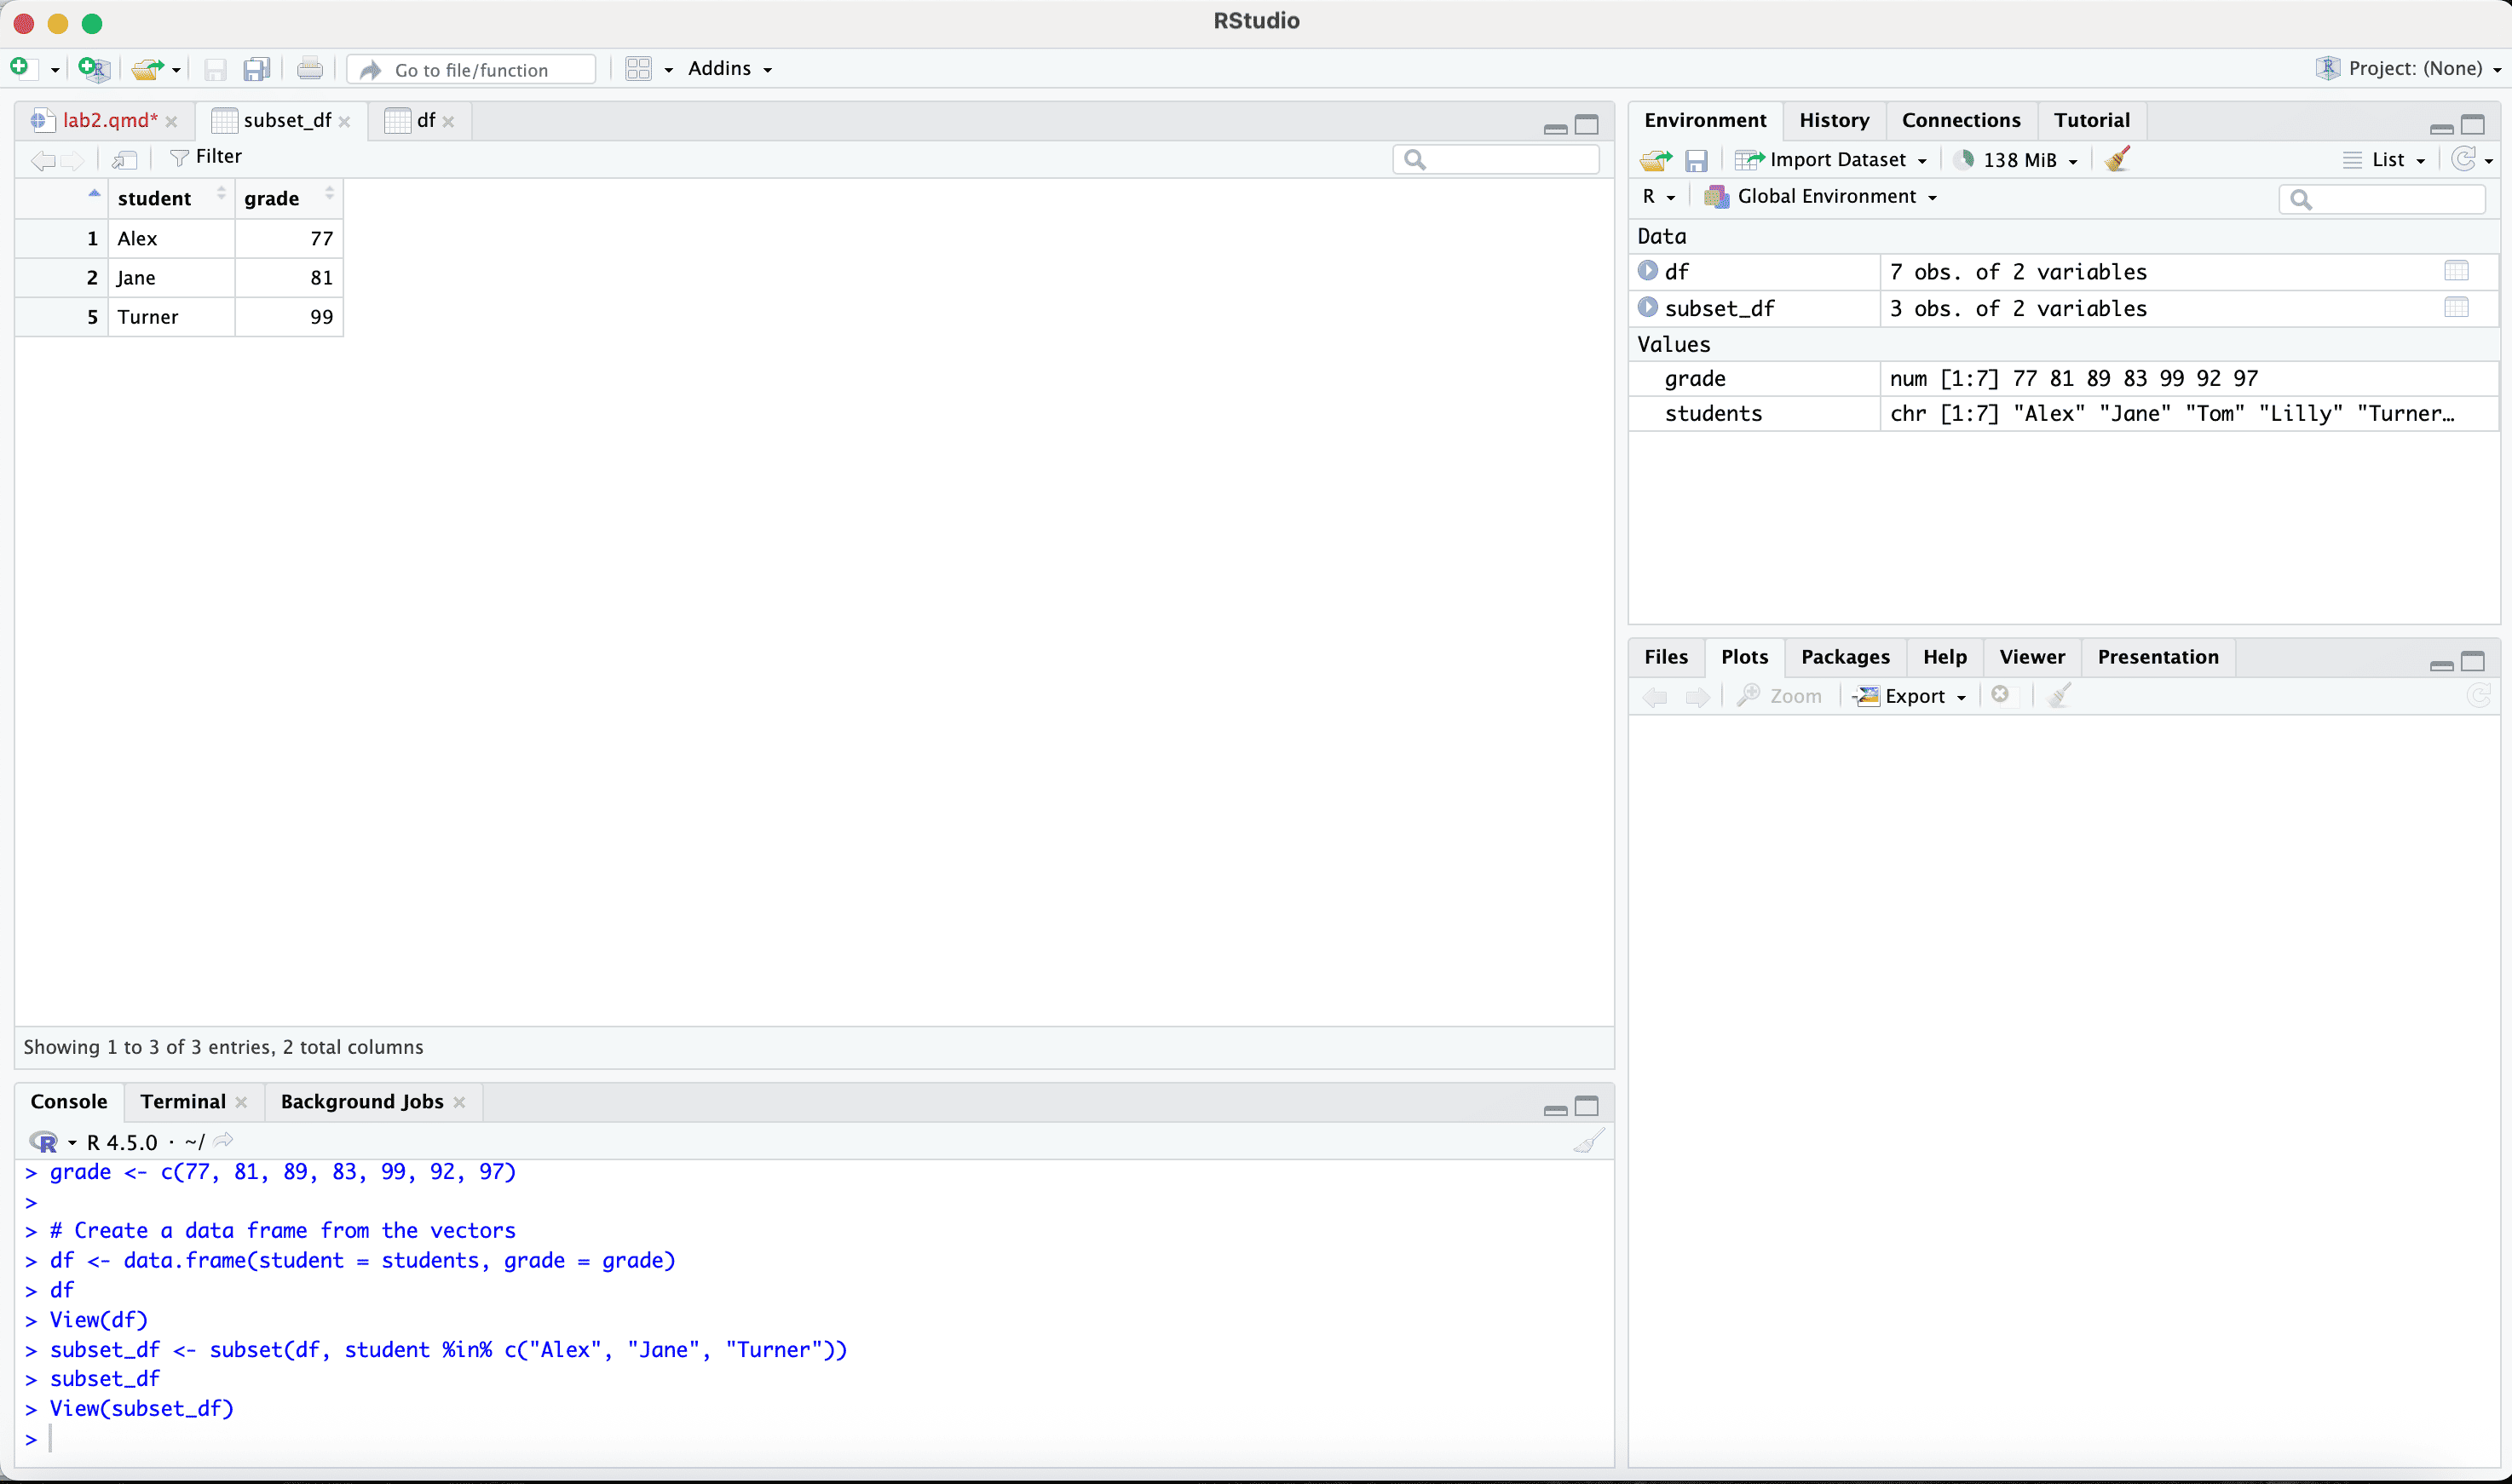Expand df structure with blue arrow
This screenshot has width=2512, height=1484.
(1648, 271)
